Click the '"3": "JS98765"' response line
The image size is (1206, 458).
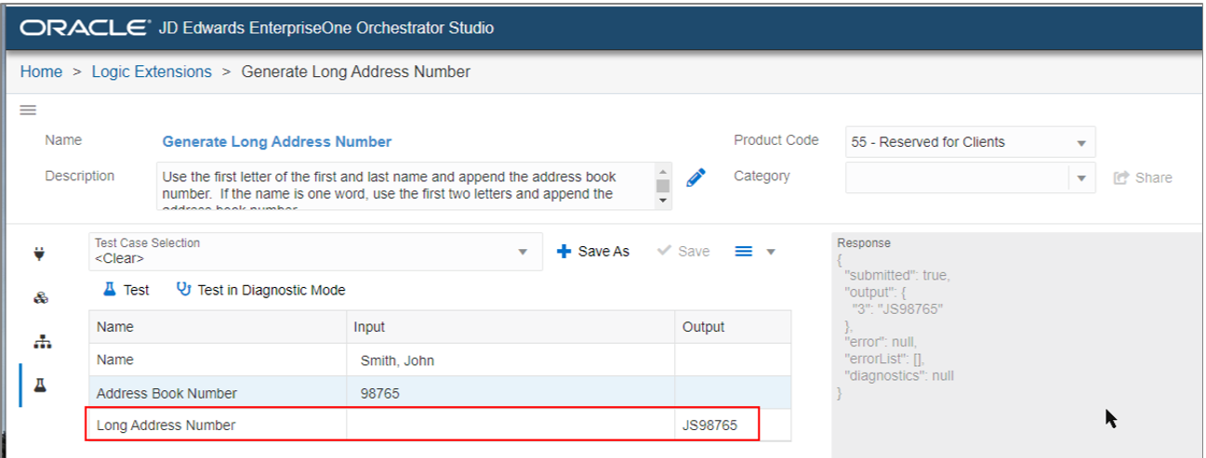898,309
